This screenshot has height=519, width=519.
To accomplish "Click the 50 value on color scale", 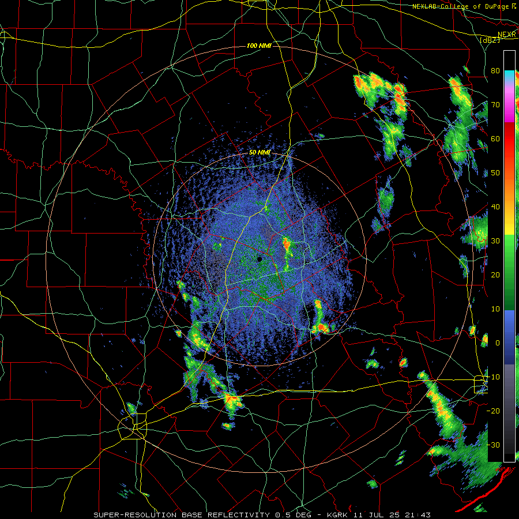I will point(495,173).
